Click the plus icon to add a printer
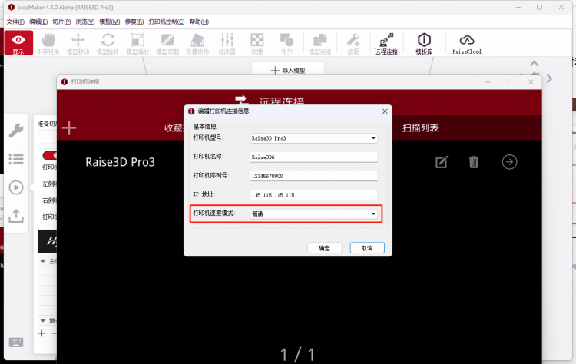 tap(69, 127)
